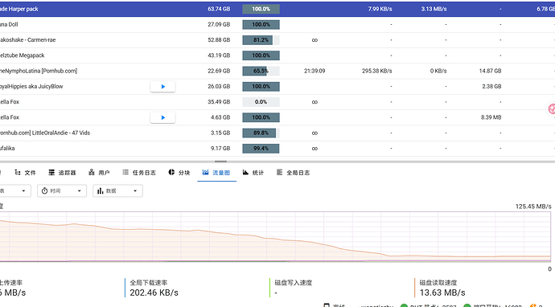The height and width of the screenshot is (307, 555).
Task: Click the 125.45 MB/s chart maximum label
Action: [533, 207]
